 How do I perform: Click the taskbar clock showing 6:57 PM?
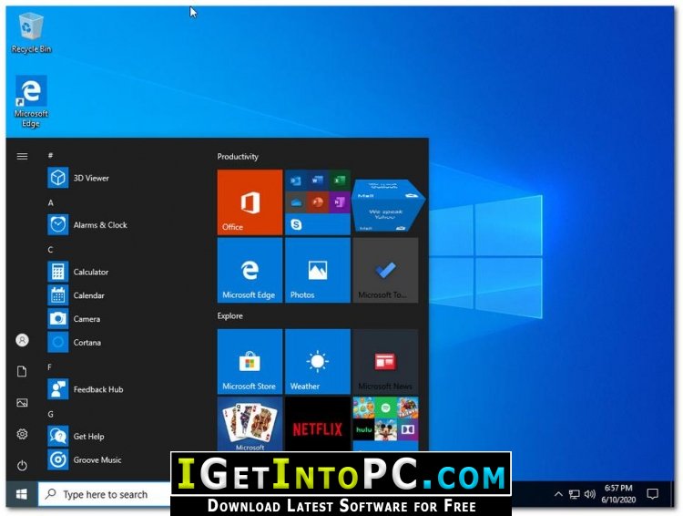618,494
